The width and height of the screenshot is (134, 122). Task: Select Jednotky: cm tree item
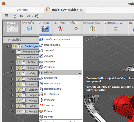click(28, 57)
